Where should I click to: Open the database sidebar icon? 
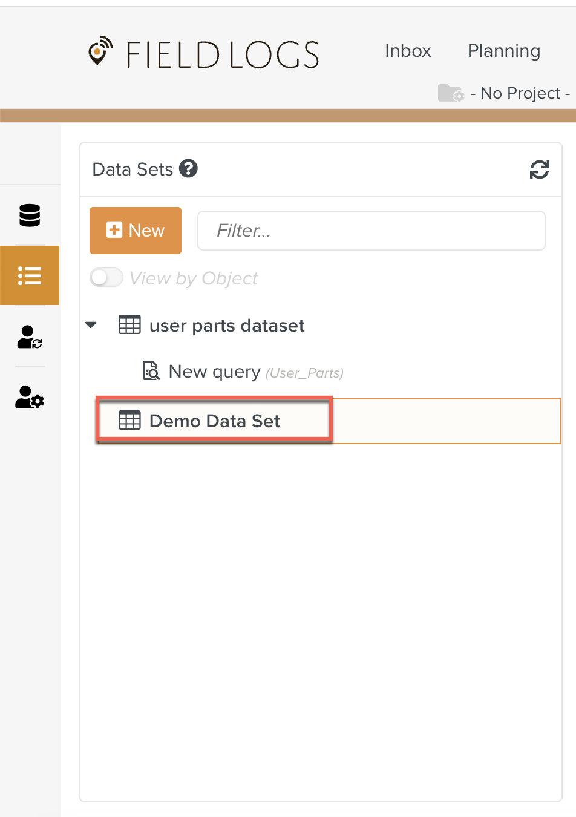click(30, 215)
